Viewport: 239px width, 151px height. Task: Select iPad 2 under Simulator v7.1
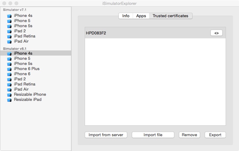click(36, 31)
